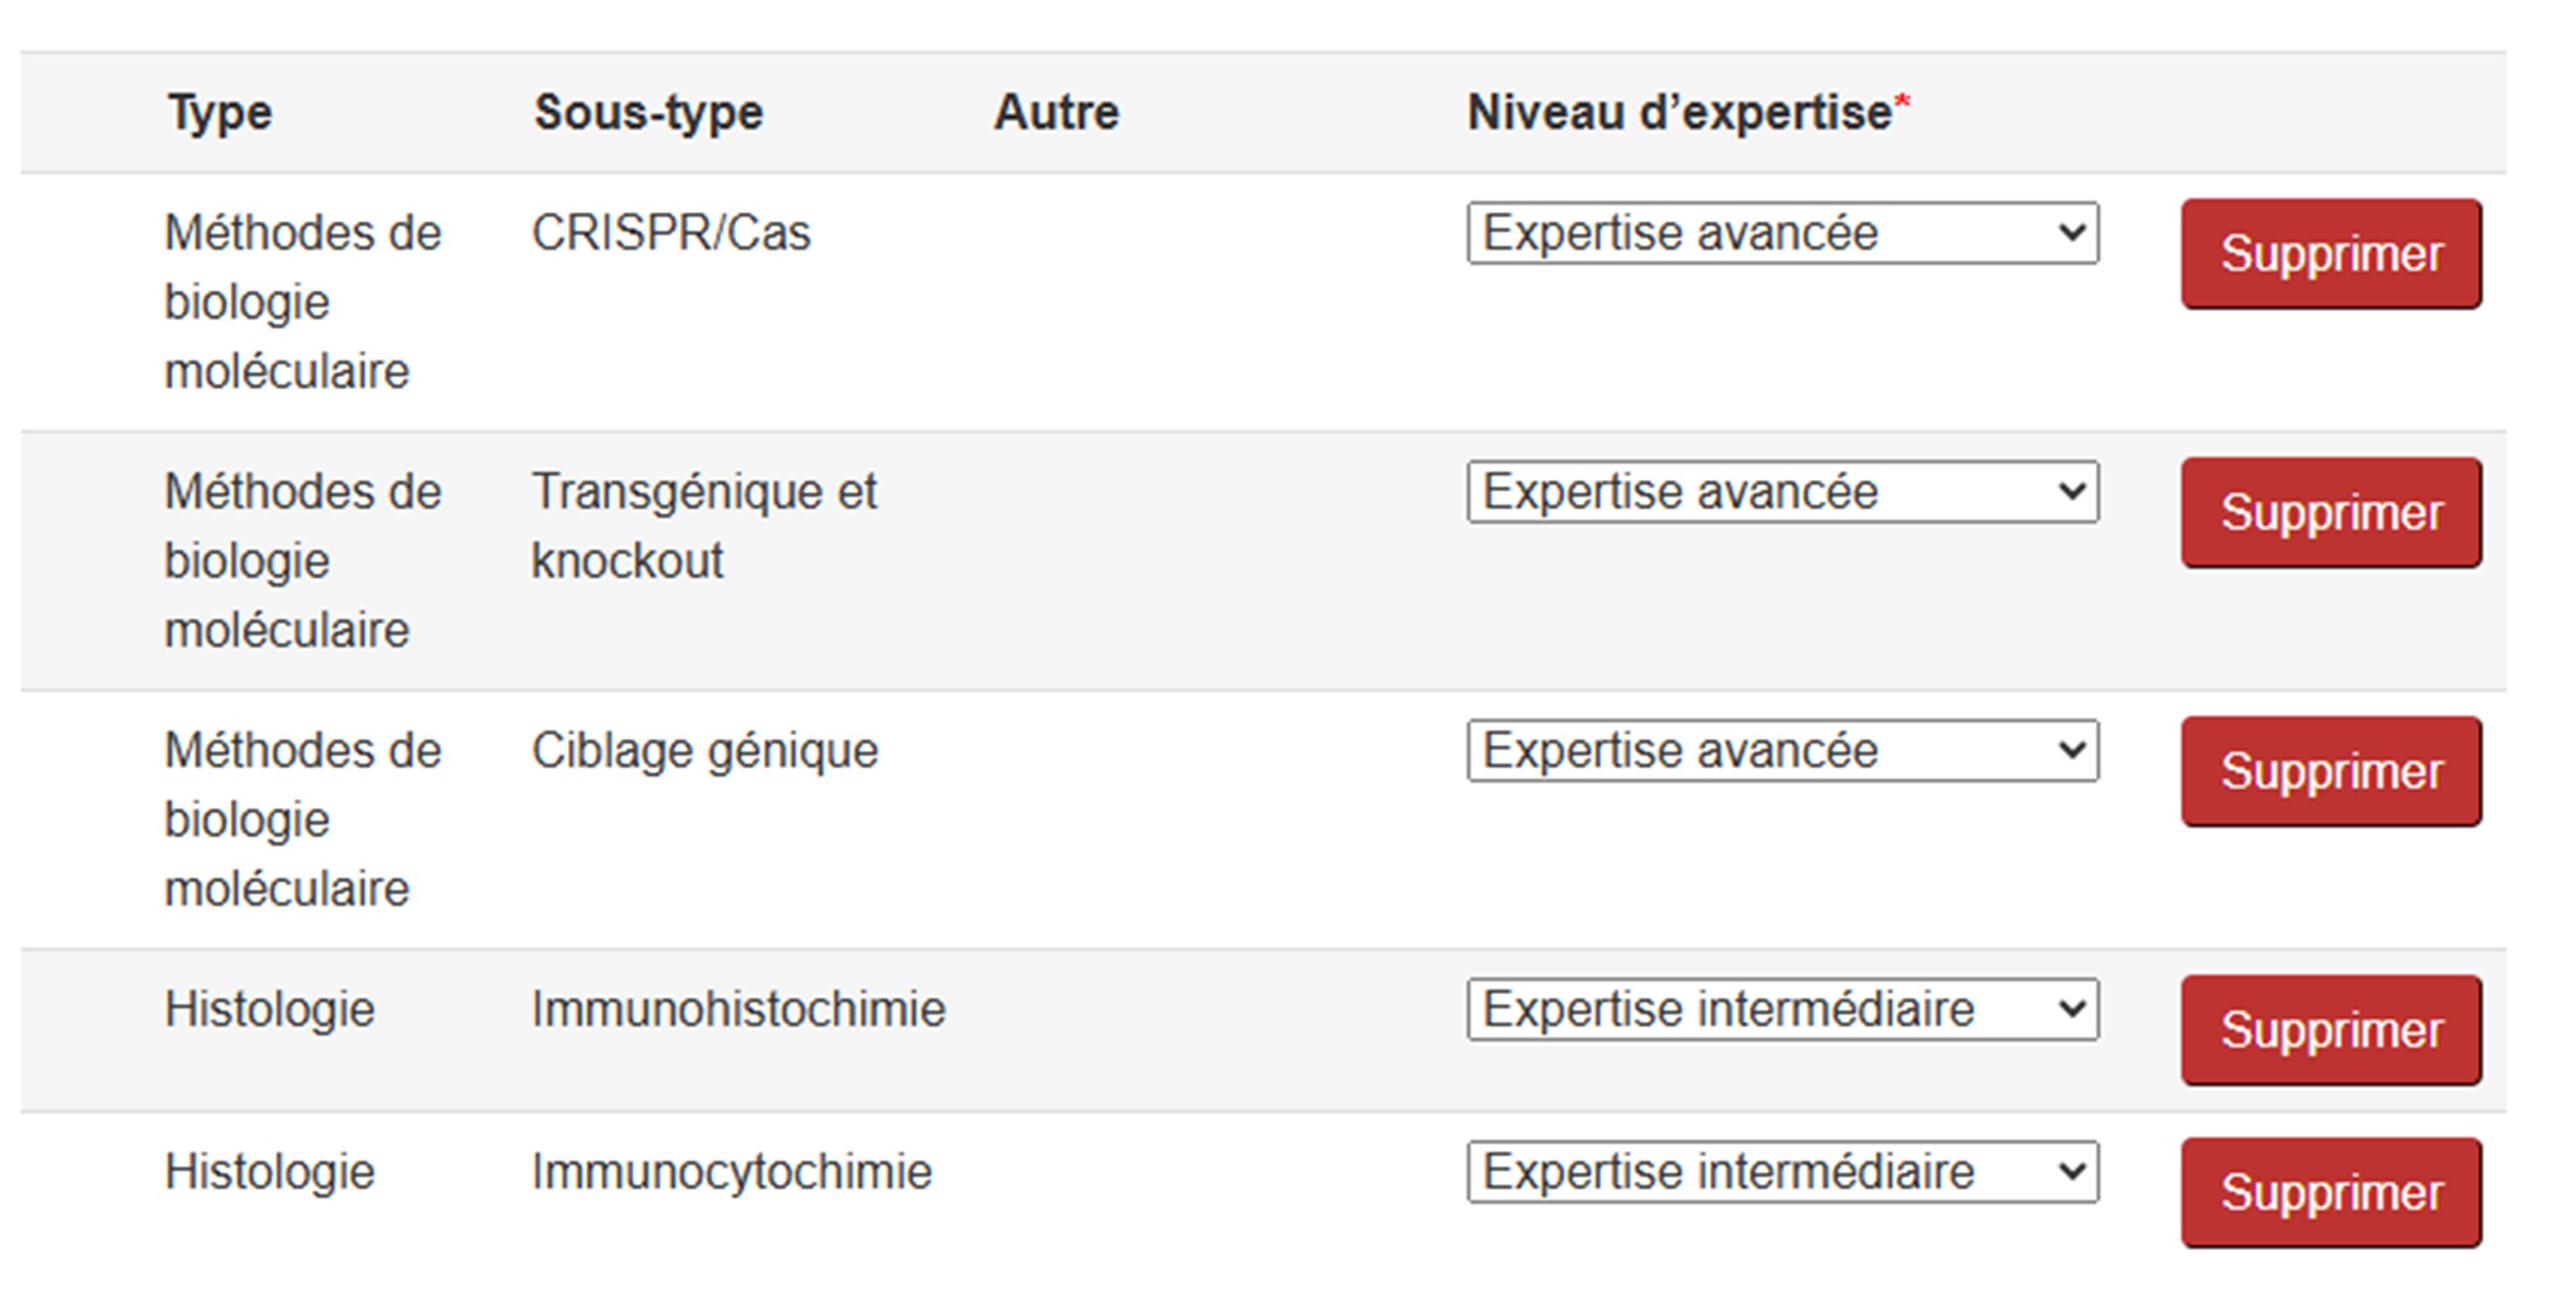Click the Immunocytochimie sous-type text
The image size is (2576, 1290).
coord(731,1172)
